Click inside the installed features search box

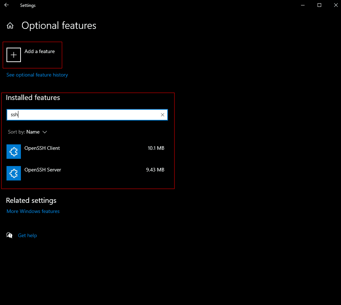coord(87,115)
